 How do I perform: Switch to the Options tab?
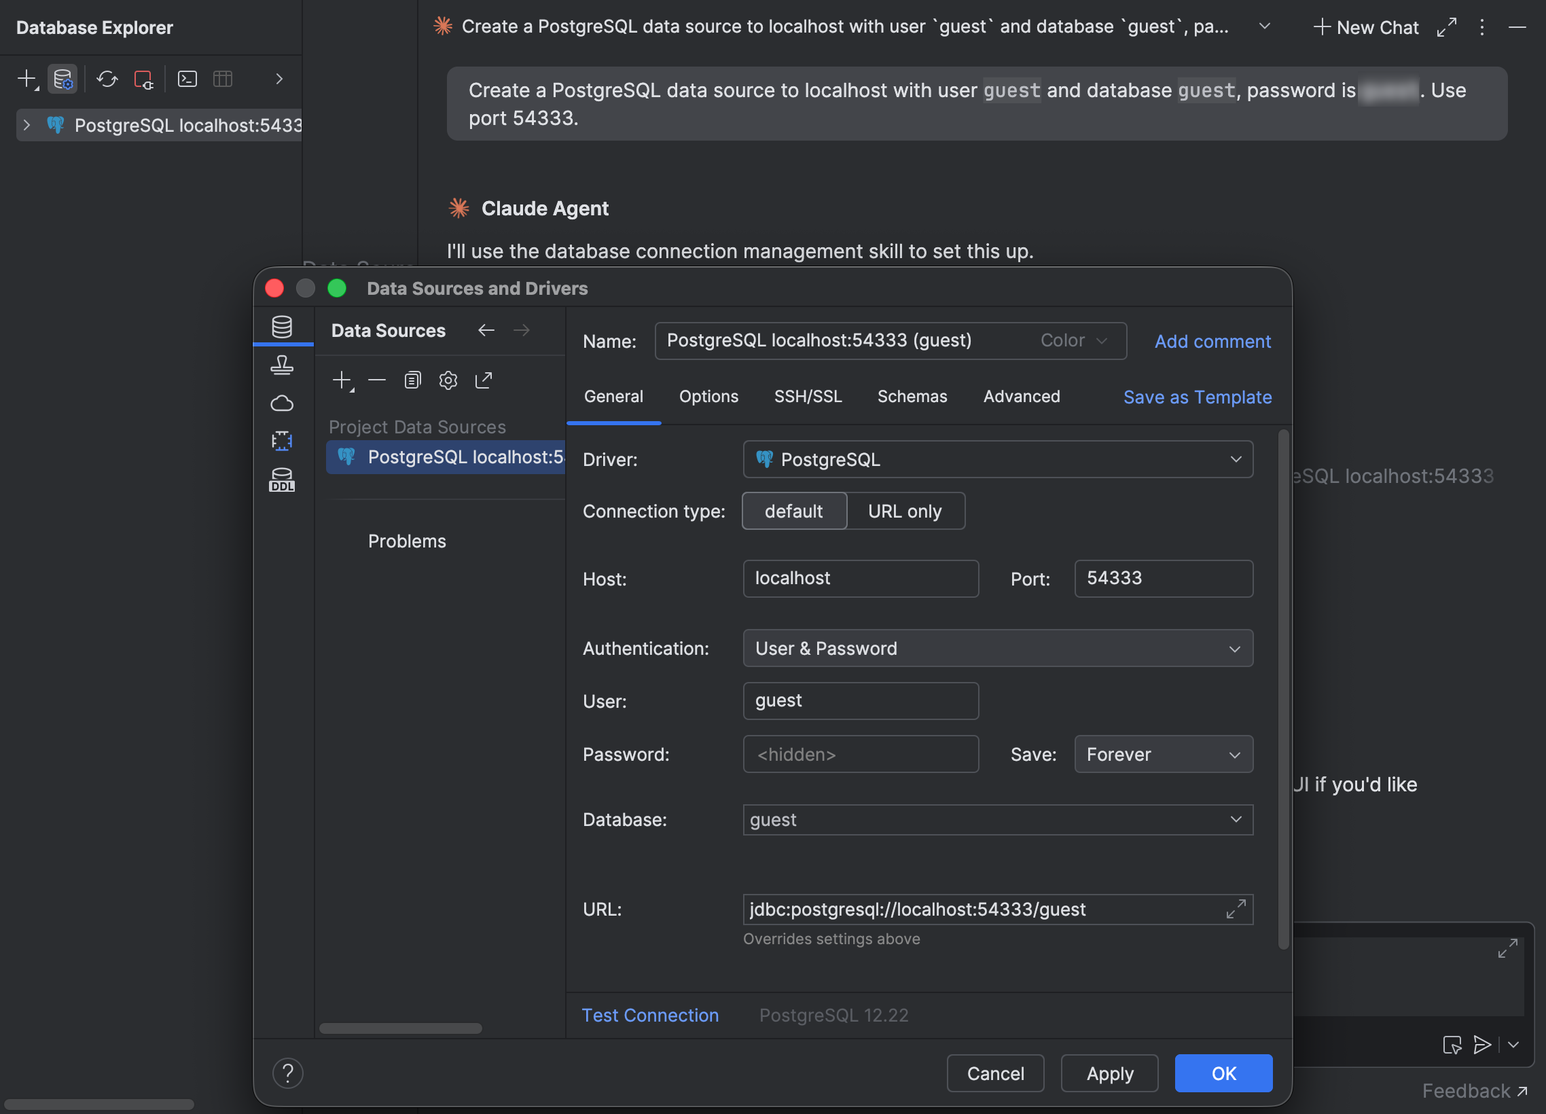[708, 397]
